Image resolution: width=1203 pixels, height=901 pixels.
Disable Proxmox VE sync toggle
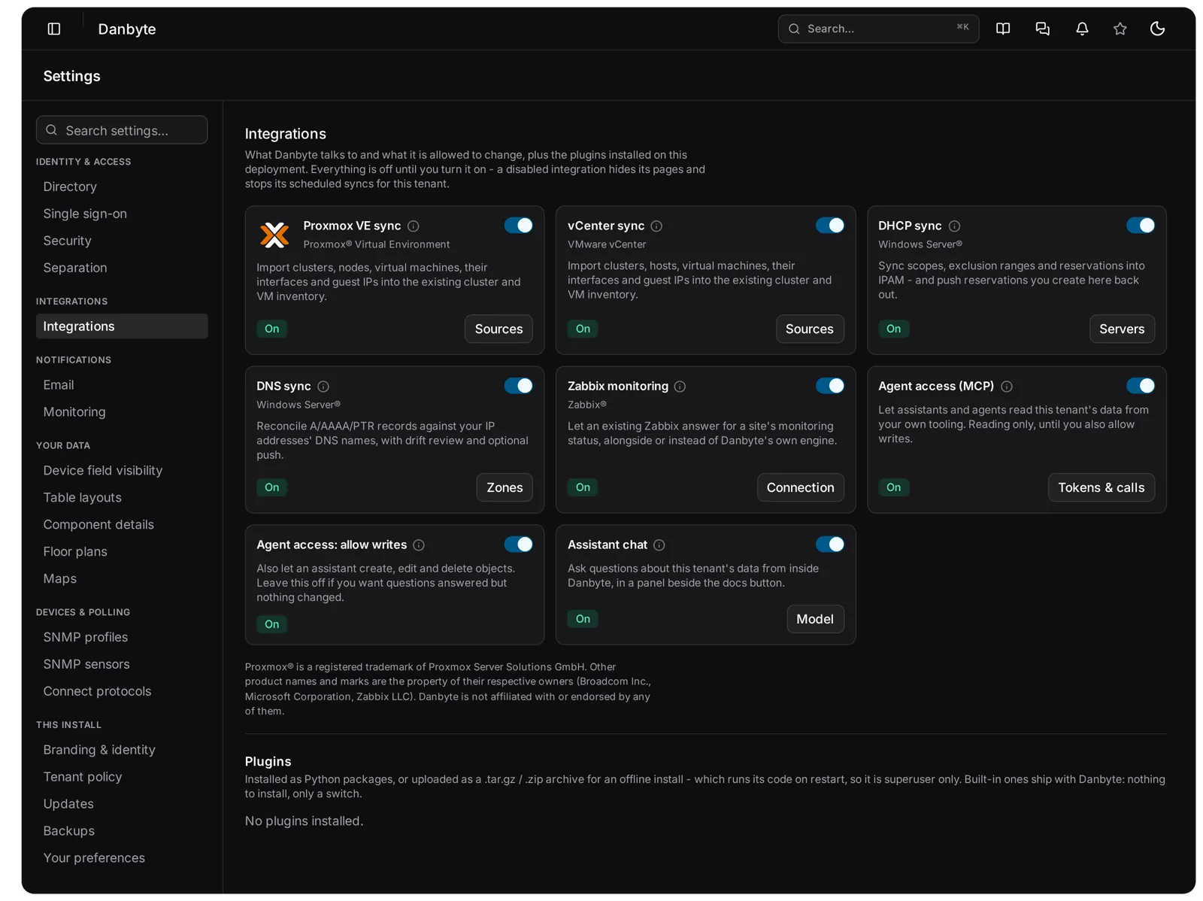point(518,226)
